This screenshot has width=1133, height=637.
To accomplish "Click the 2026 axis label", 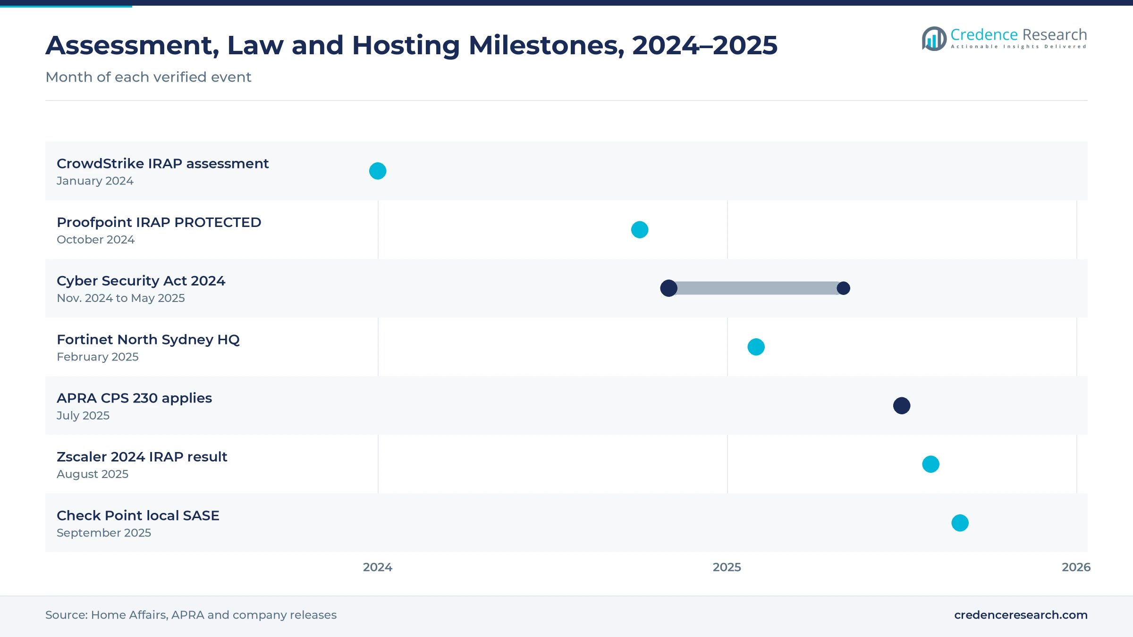I will [x=1076, y=567].
